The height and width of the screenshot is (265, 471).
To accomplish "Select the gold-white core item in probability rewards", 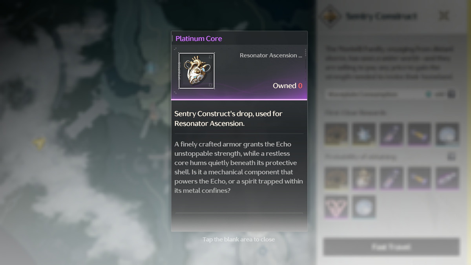I will (x=364, y=178).
